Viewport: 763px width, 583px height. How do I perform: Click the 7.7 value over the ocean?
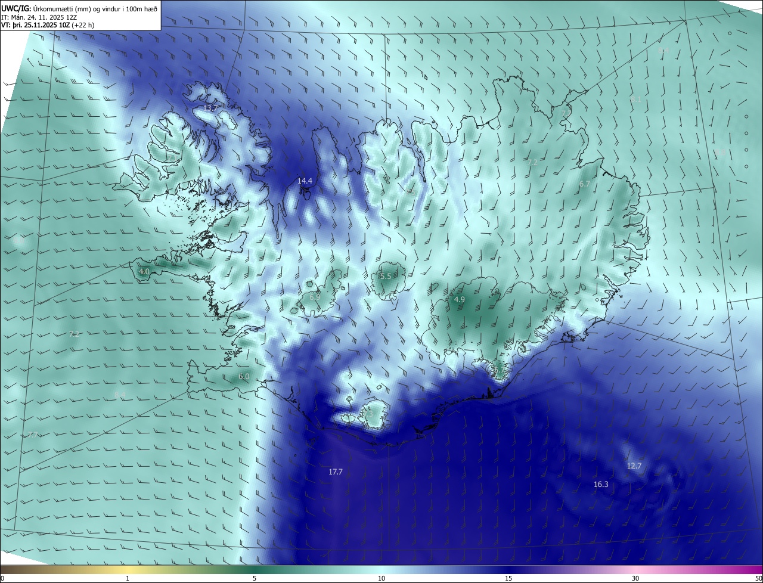33,435
